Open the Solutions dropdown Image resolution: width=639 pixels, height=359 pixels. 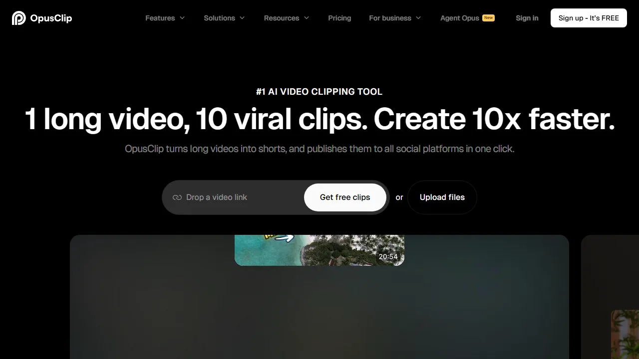click(x=224, y=18)
